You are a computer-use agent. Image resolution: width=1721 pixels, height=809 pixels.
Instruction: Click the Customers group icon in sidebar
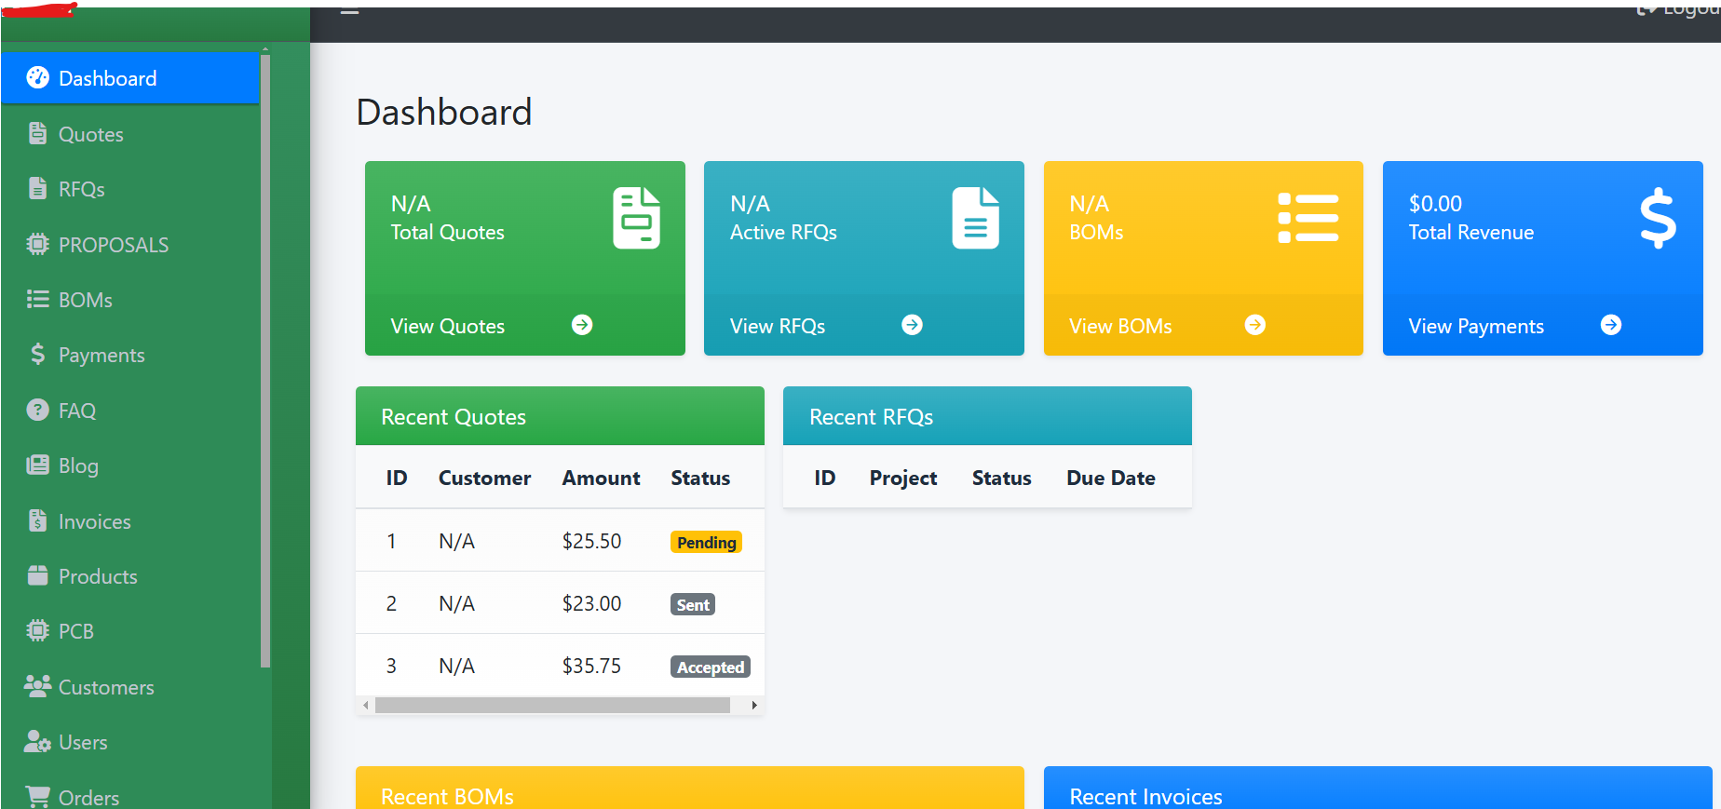pyautogui.click(x=37, y=686)
